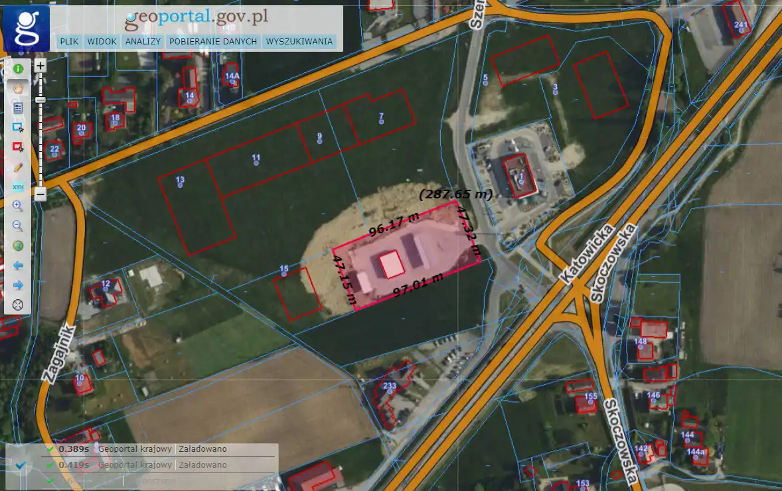Open the PLIK menu
This screenshot has width=782, height=491.
(69, 41)
